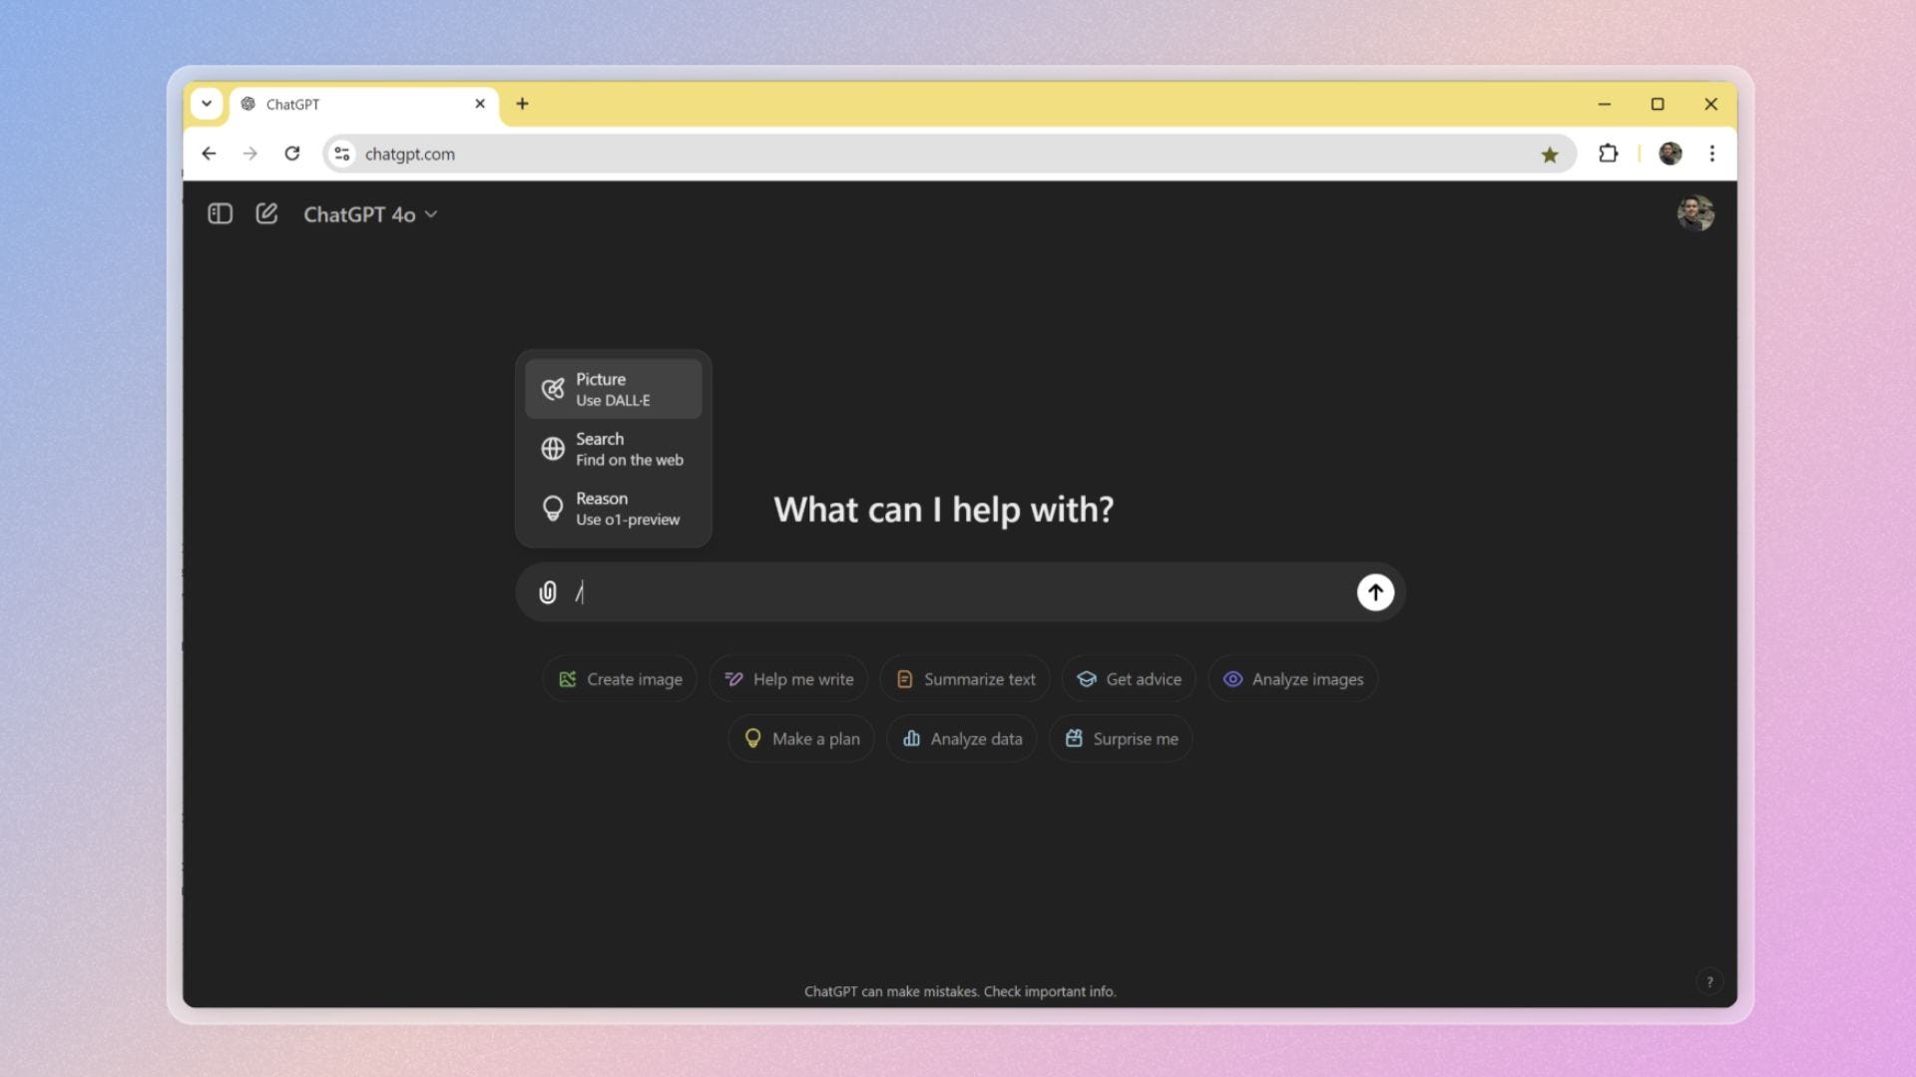Minimize the browser window
The image size is (1916, 1077).
tap(1605, 104)
